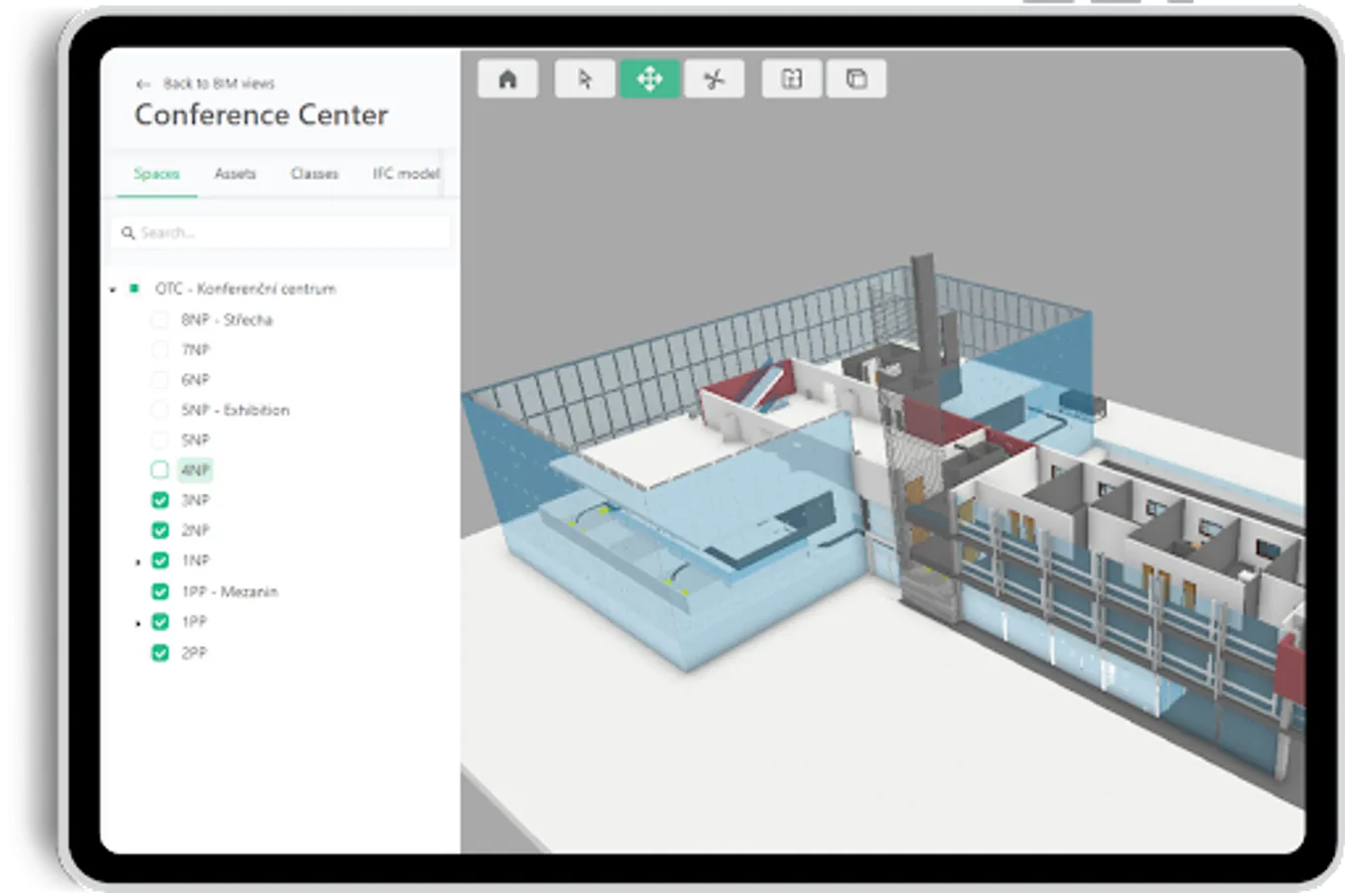1345x893 pixels.
Task: Uncheck the 1PP checkbox above 2PP
Action: click(159, 622)
